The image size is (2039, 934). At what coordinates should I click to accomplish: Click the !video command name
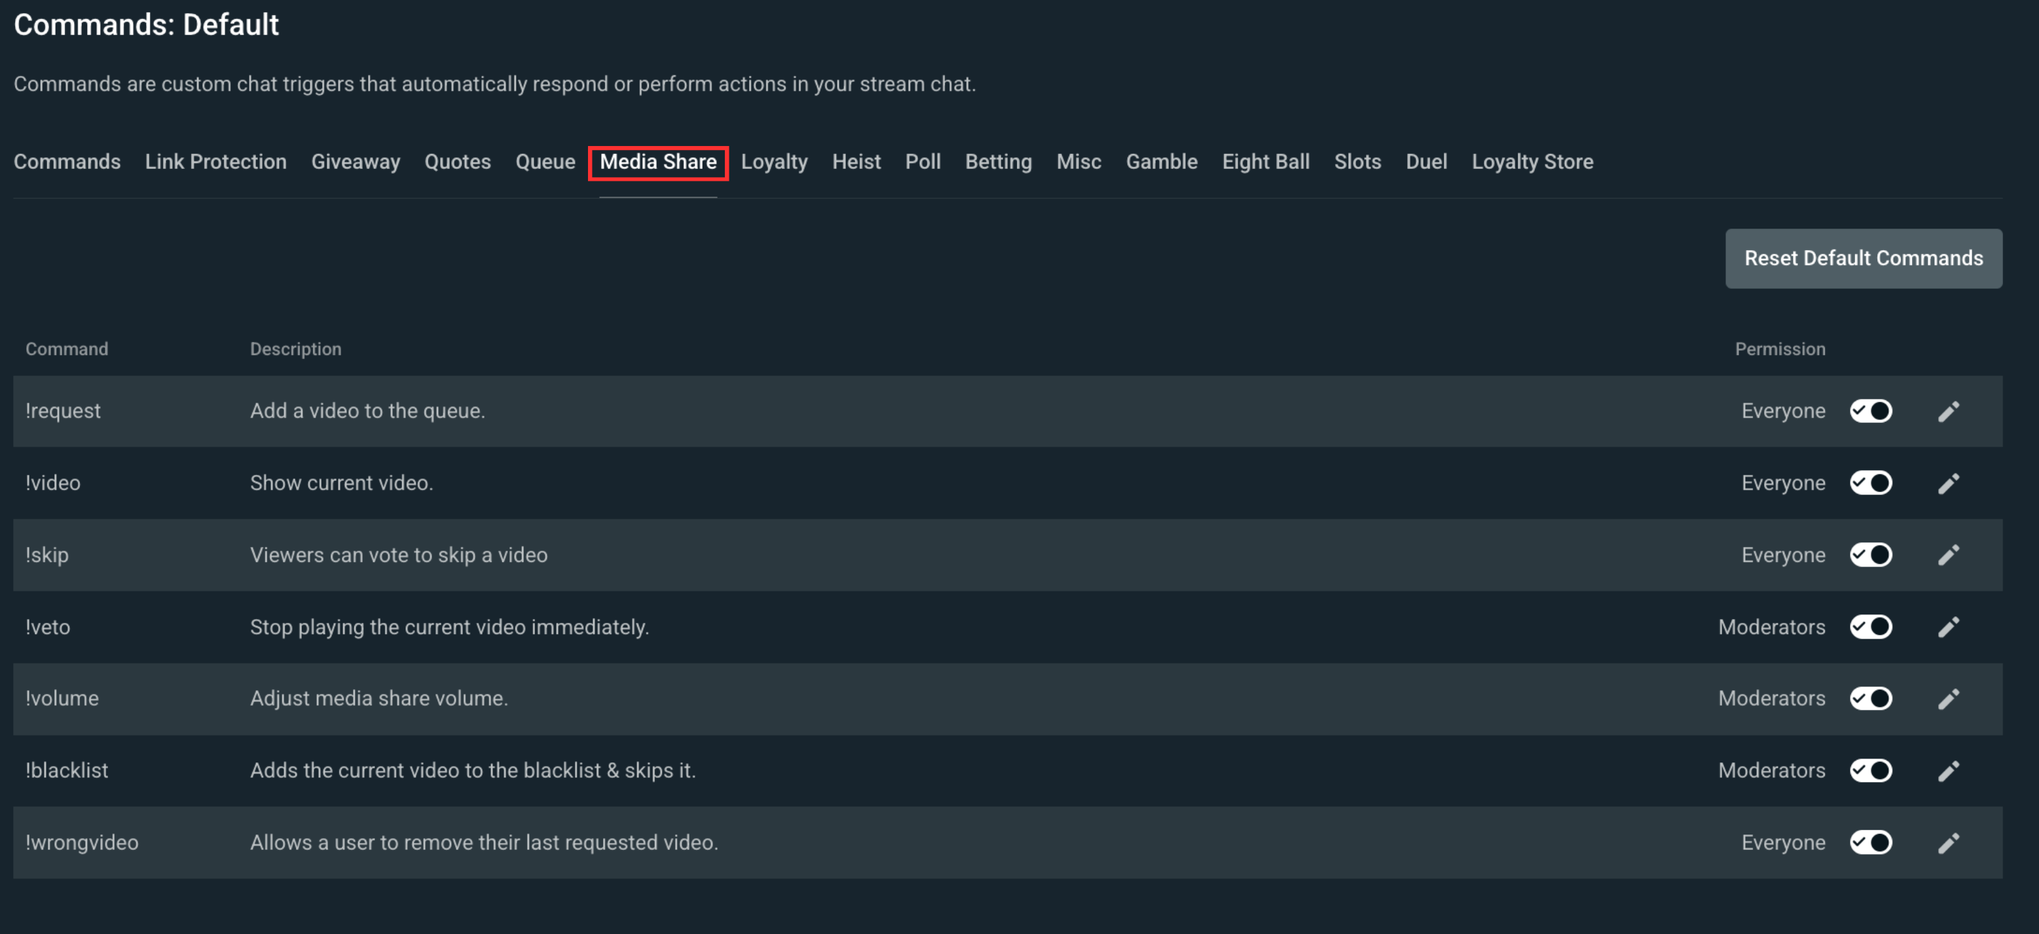pyautogui.click(x=53, y=483)
